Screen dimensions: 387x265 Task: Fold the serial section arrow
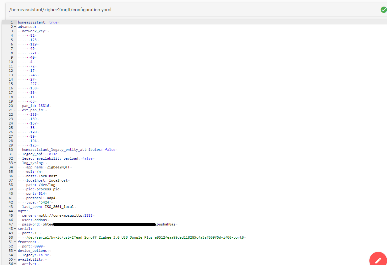click(x=15, y=229)
